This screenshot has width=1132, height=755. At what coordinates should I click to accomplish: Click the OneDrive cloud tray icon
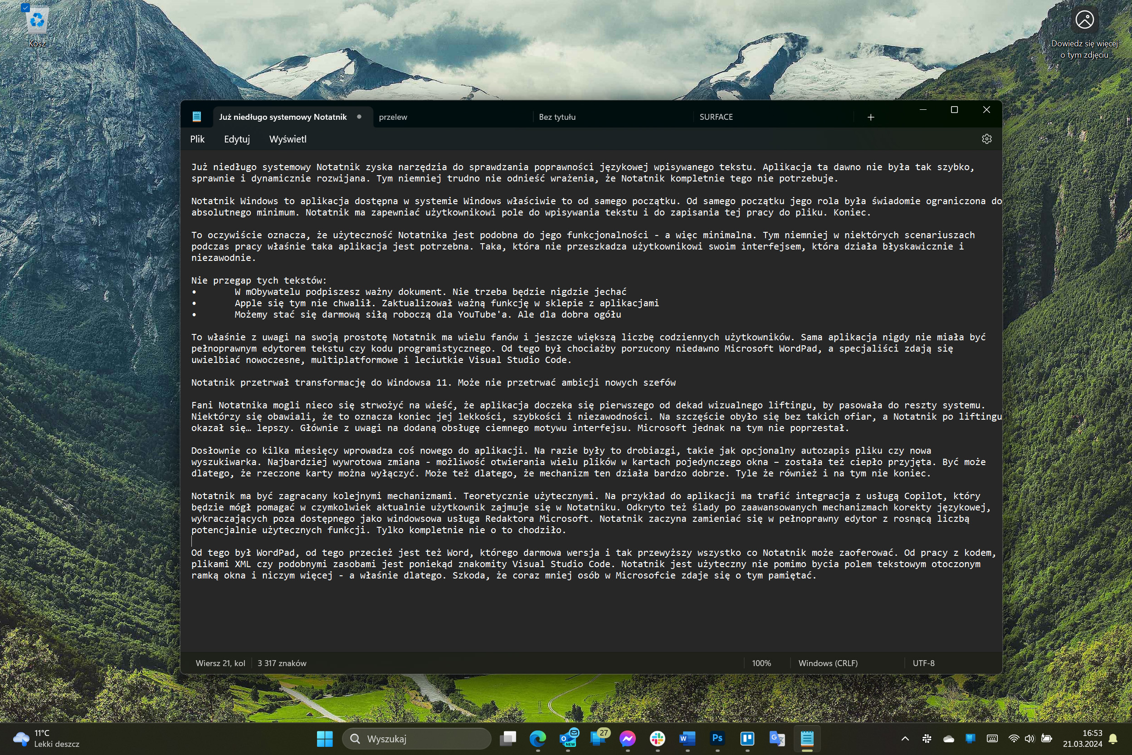[x=948, y=738]
